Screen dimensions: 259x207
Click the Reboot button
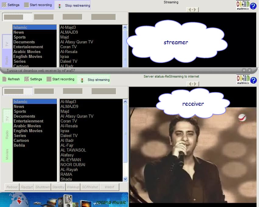point(12,187)
